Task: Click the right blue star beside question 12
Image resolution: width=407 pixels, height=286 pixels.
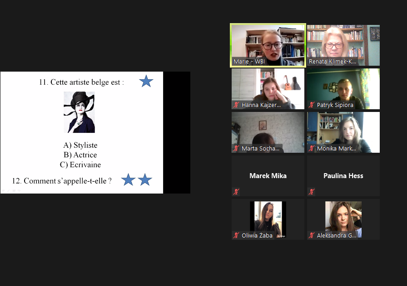Action: click(x=145, y=179)
